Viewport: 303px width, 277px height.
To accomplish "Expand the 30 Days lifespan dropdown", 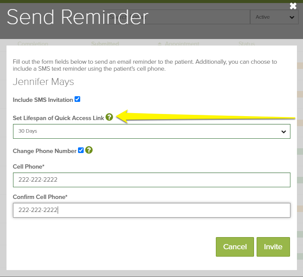I will pos(151,131).
